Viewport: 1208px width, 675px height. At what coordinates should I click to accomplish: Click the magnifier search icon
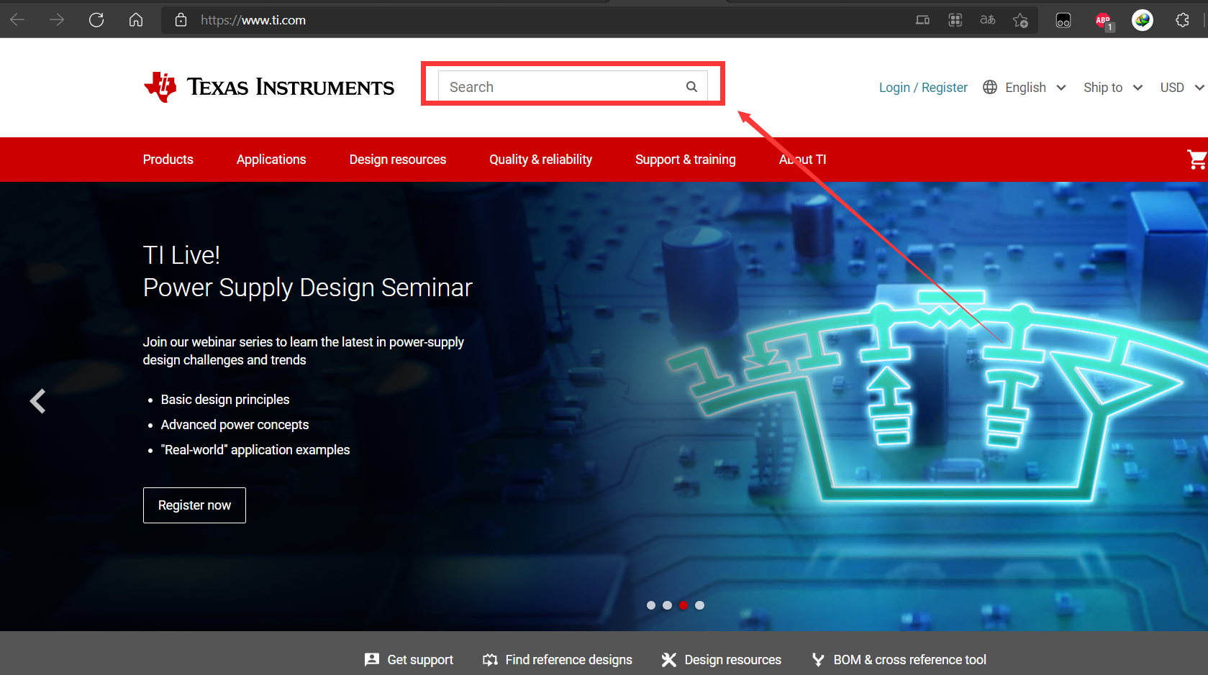(691, 87)
